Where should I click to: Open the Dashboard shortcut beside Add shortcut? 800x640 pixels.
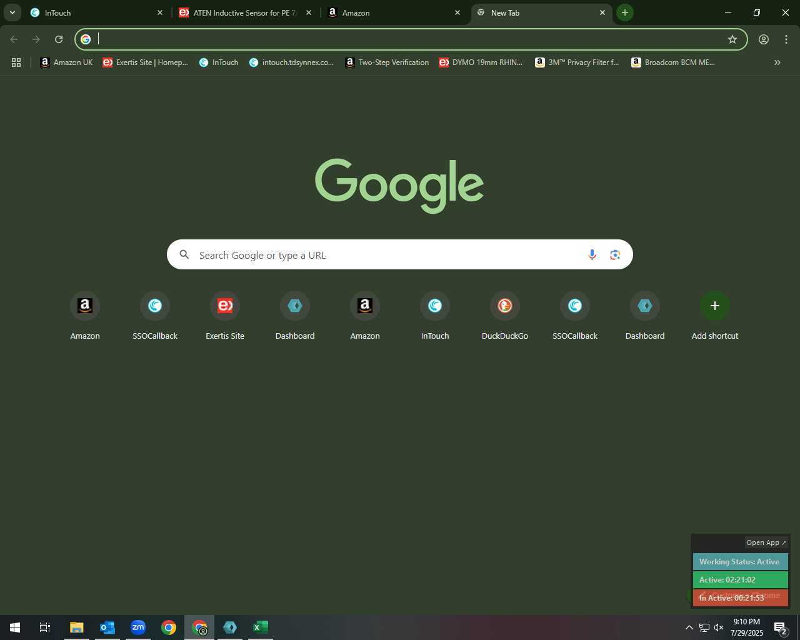[x=645, y=317]
